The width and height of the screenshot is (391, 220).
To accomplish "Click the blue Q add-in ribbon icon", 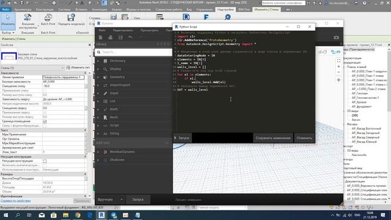I will tap(227, 17).
